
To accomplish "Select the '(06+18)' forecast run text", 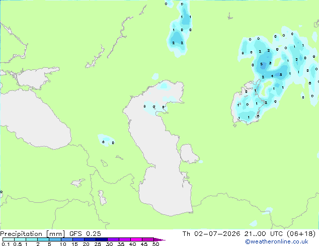I will pyautogui.click(x=301, y=234).
